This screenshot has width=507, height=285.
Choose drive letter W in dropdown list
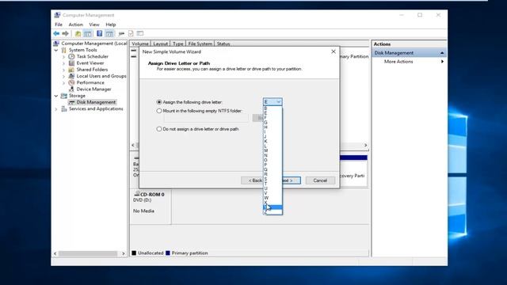(x=273, y=198)
